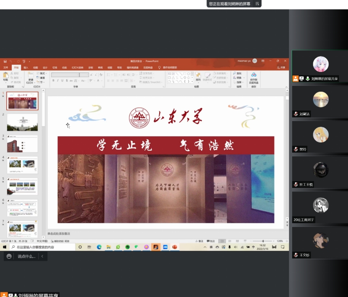Screen dimensions: 348x297
Task: Open the emoji picker in chat bar
Action: tap(9, 256)
